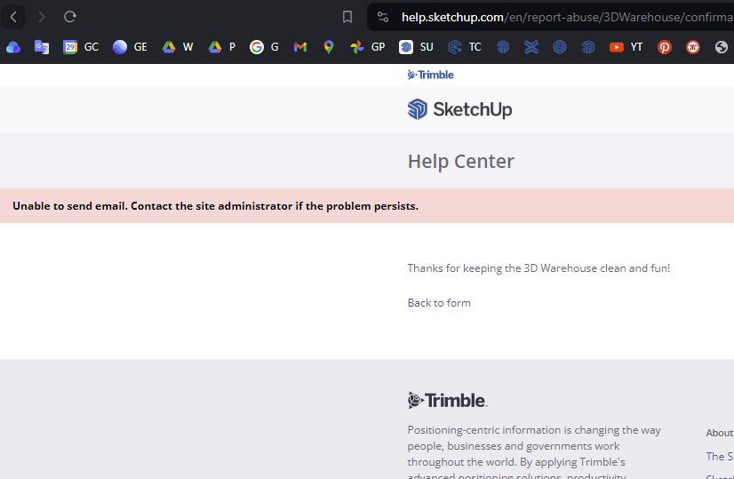Open the Gmail bookmark icon
This screenshot has height=479, width=734.
click(x=300, y=47)
